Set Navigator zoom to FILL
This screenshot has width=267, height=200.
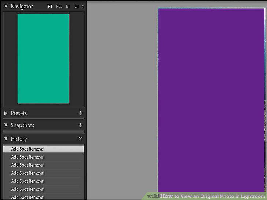pos(59,7)
